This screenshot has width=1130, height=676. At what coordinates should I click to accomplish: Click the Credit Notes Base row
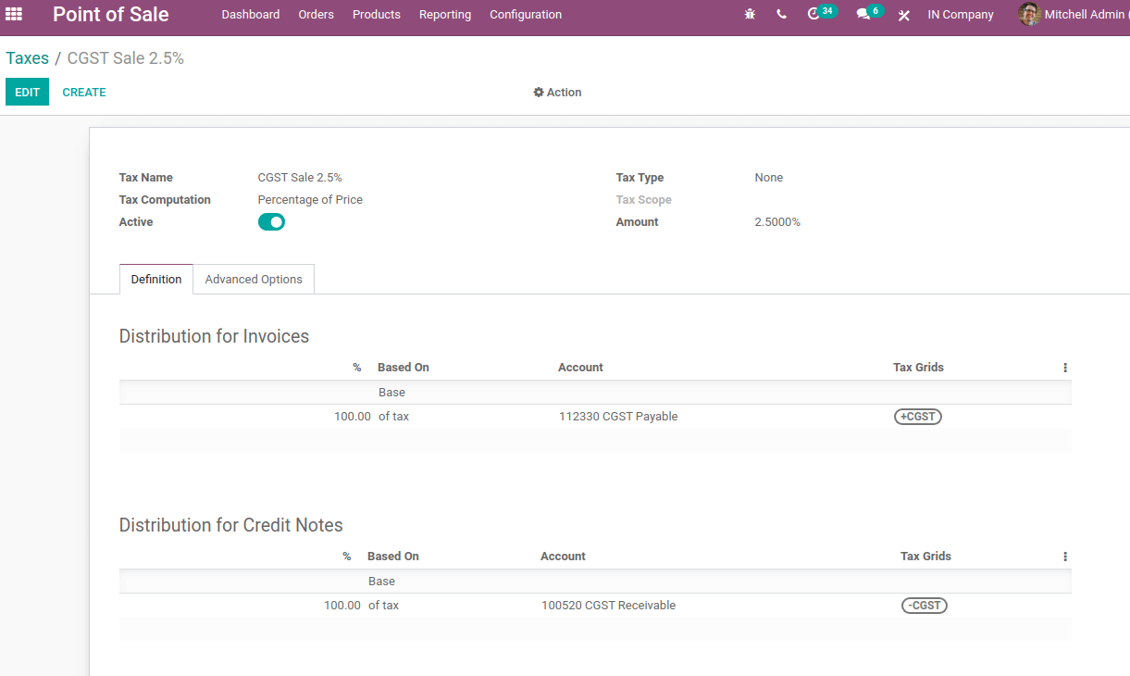click(595, 582)
